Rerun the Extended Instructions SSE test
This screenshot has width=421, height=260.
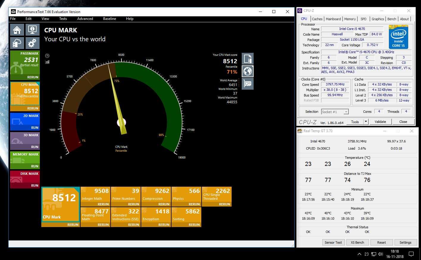click(x=133, y=225)
